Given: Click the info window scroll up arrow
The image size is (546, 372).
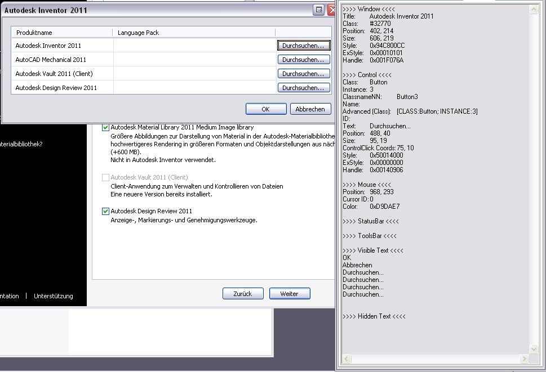Looking at the screenshot, I should pyautogui.click(x=534, y=10).
